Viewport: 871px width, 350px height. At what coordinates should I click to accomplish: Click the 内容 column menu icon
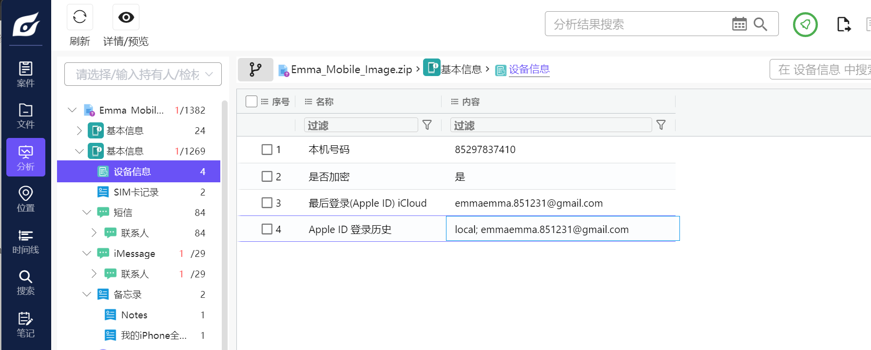pos(455,101)
